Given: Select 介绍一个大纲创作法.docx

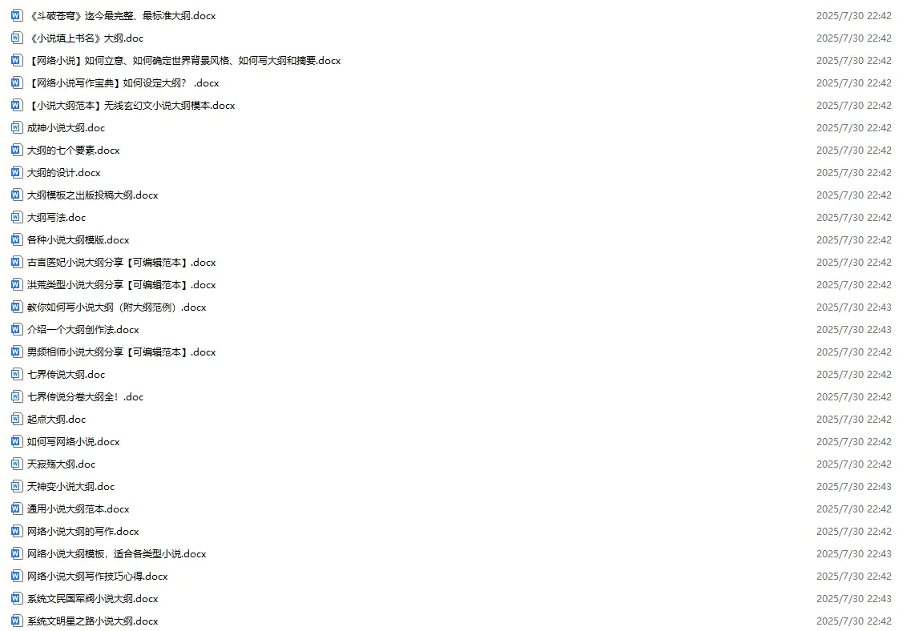Looking at the screenshot, I should click(83, 330).
